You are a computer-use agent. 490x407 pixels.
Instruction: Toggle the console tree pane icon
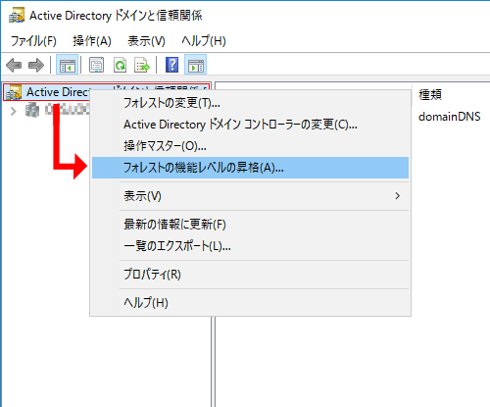click(67, 65)
